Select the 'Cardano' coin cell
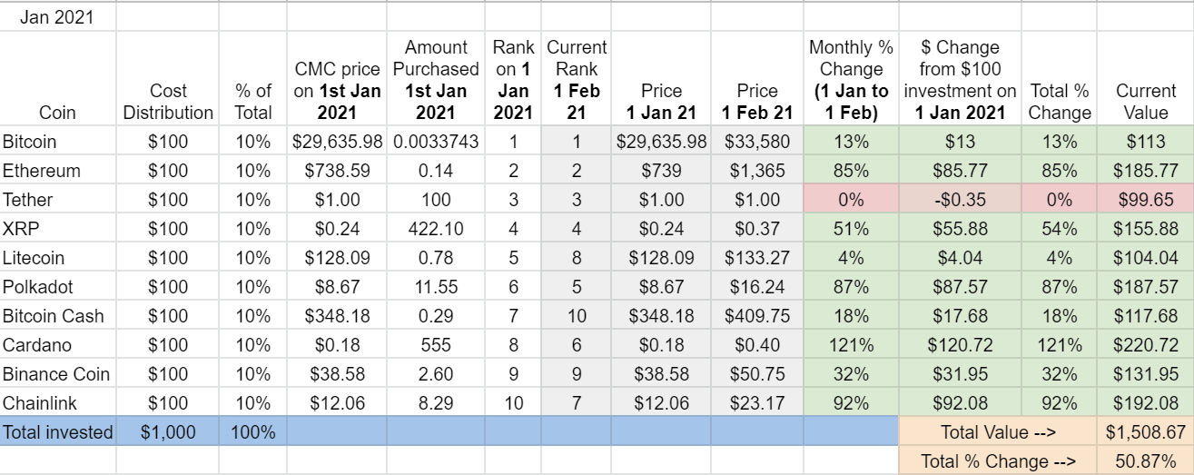This screenshot has width=1194, height=475. coord(58,344)
